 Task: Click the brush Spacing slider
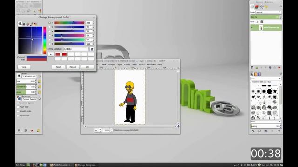click(x=265, y=126)
